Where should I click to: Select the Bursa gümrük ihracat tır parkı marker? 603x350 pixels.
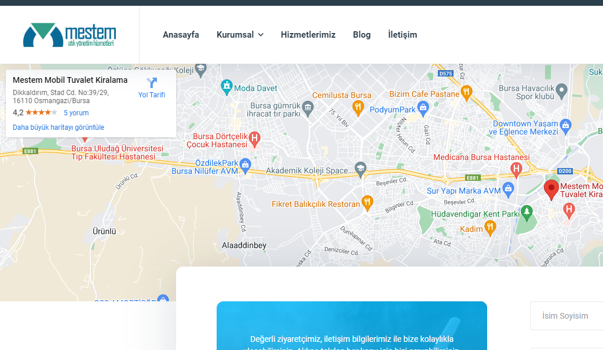click(x=308, y=108)
